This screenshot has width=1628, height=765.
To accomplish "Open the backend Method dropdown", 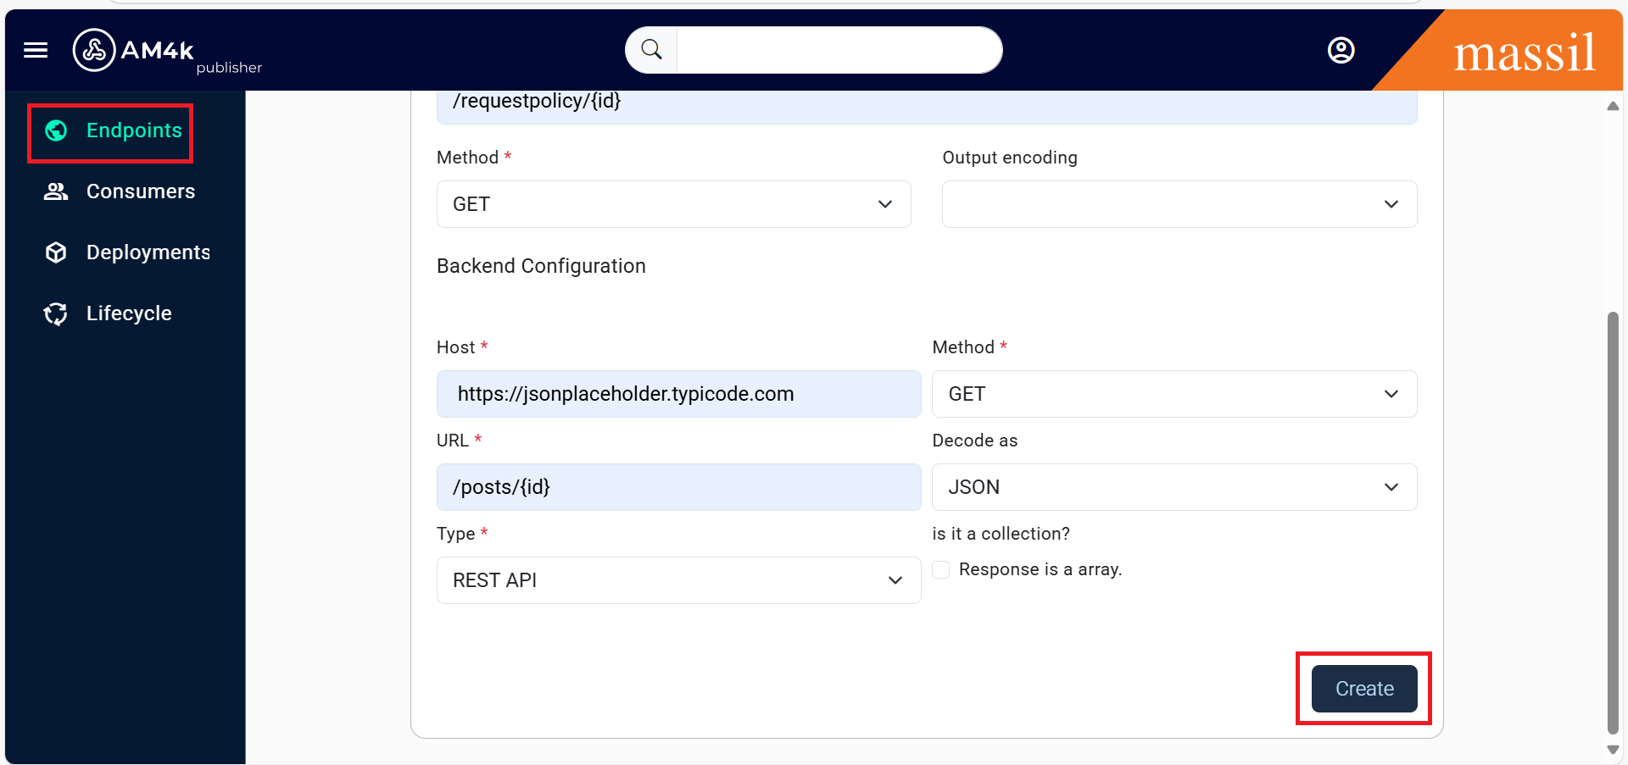I will 1174,394.
